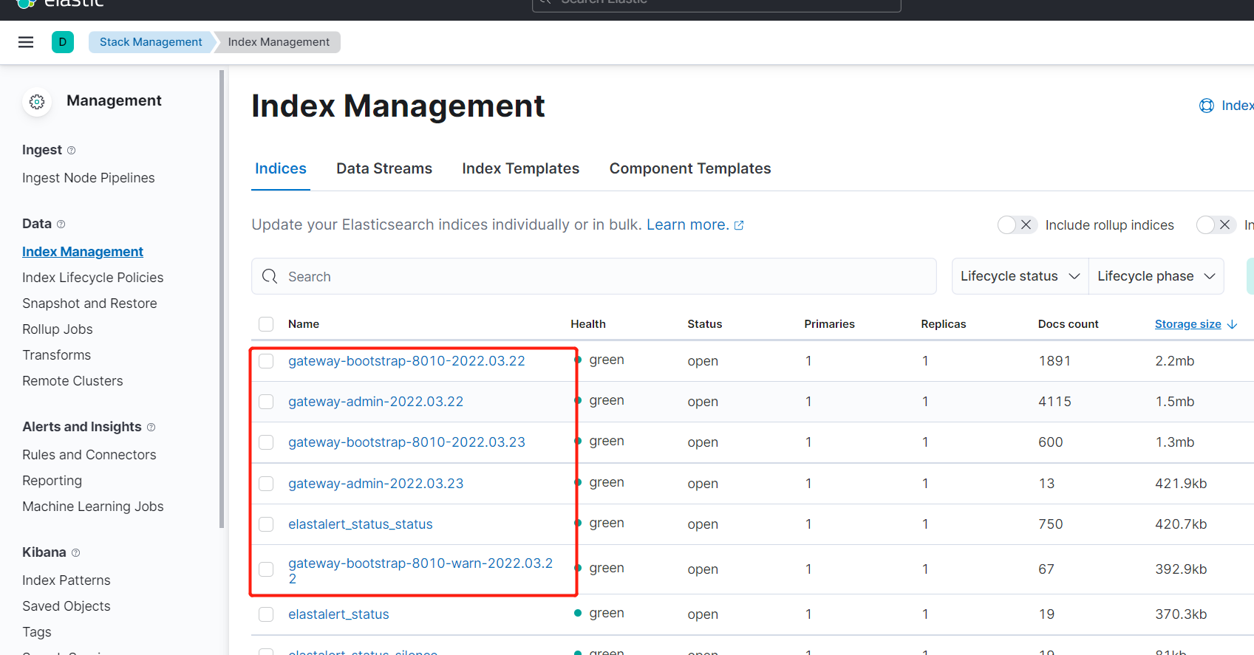The image size is (1254, 655).
Task: Check the select-all indices checkbox
Action: (x=266, y=324)
